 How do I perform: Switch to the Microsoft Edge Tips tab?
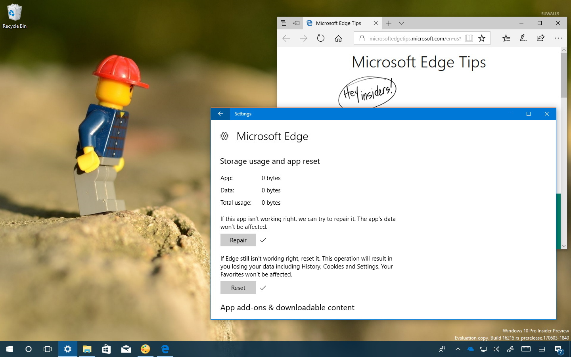[x=339, y=23]
